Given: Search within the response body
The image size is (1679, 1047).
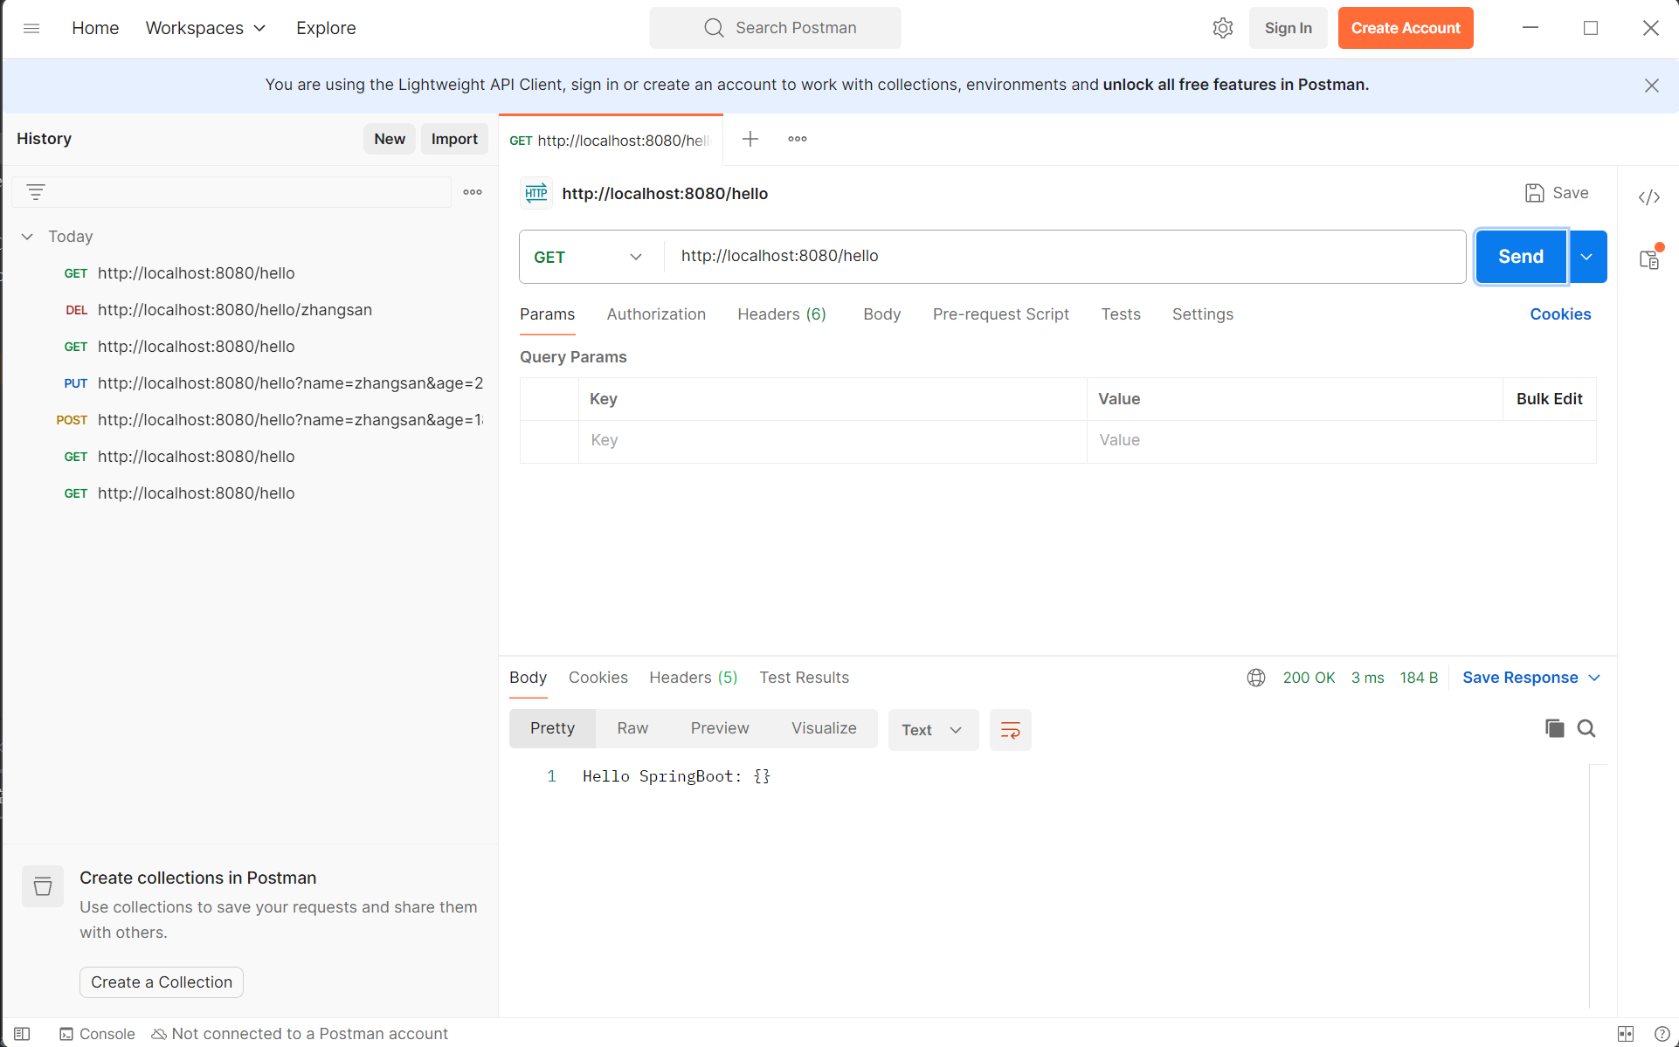Looking at the screenshot, I should point(1586,728).
